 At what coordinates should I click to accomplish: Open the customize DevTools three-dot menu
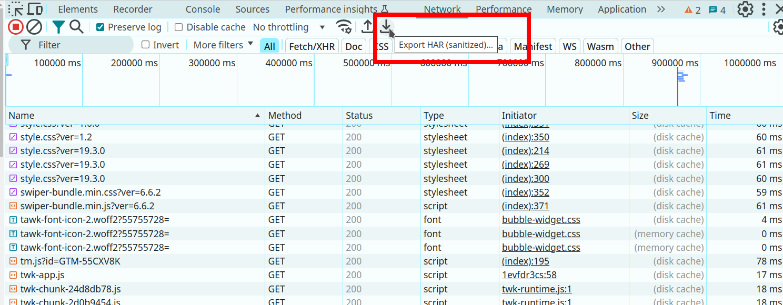(x=764, y=9)
